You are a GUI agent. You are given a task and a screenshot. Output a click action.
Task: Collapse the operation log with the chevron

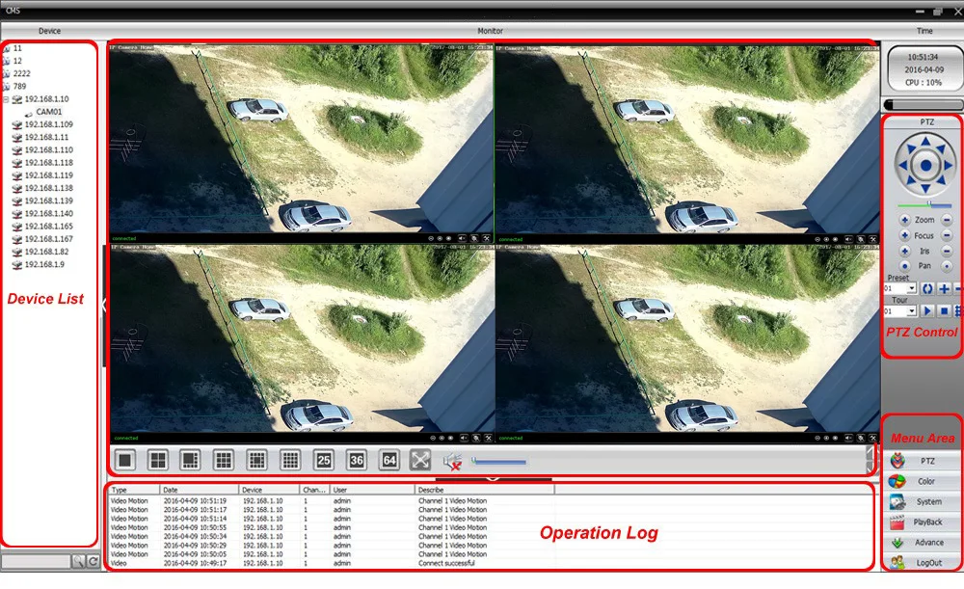493,478
